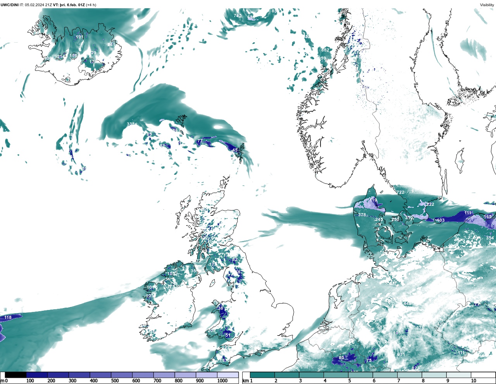The width and height of the screenshot is (496, 384).
Task: Click the '681' value over western Germany
Action: click(x=381, y=327)
